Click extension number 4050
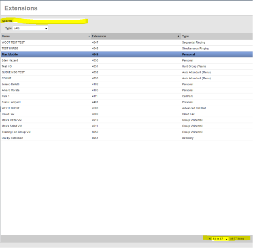The height and width of the screenshot is (248, 253). pyautogui.click(x=95, y=60)
